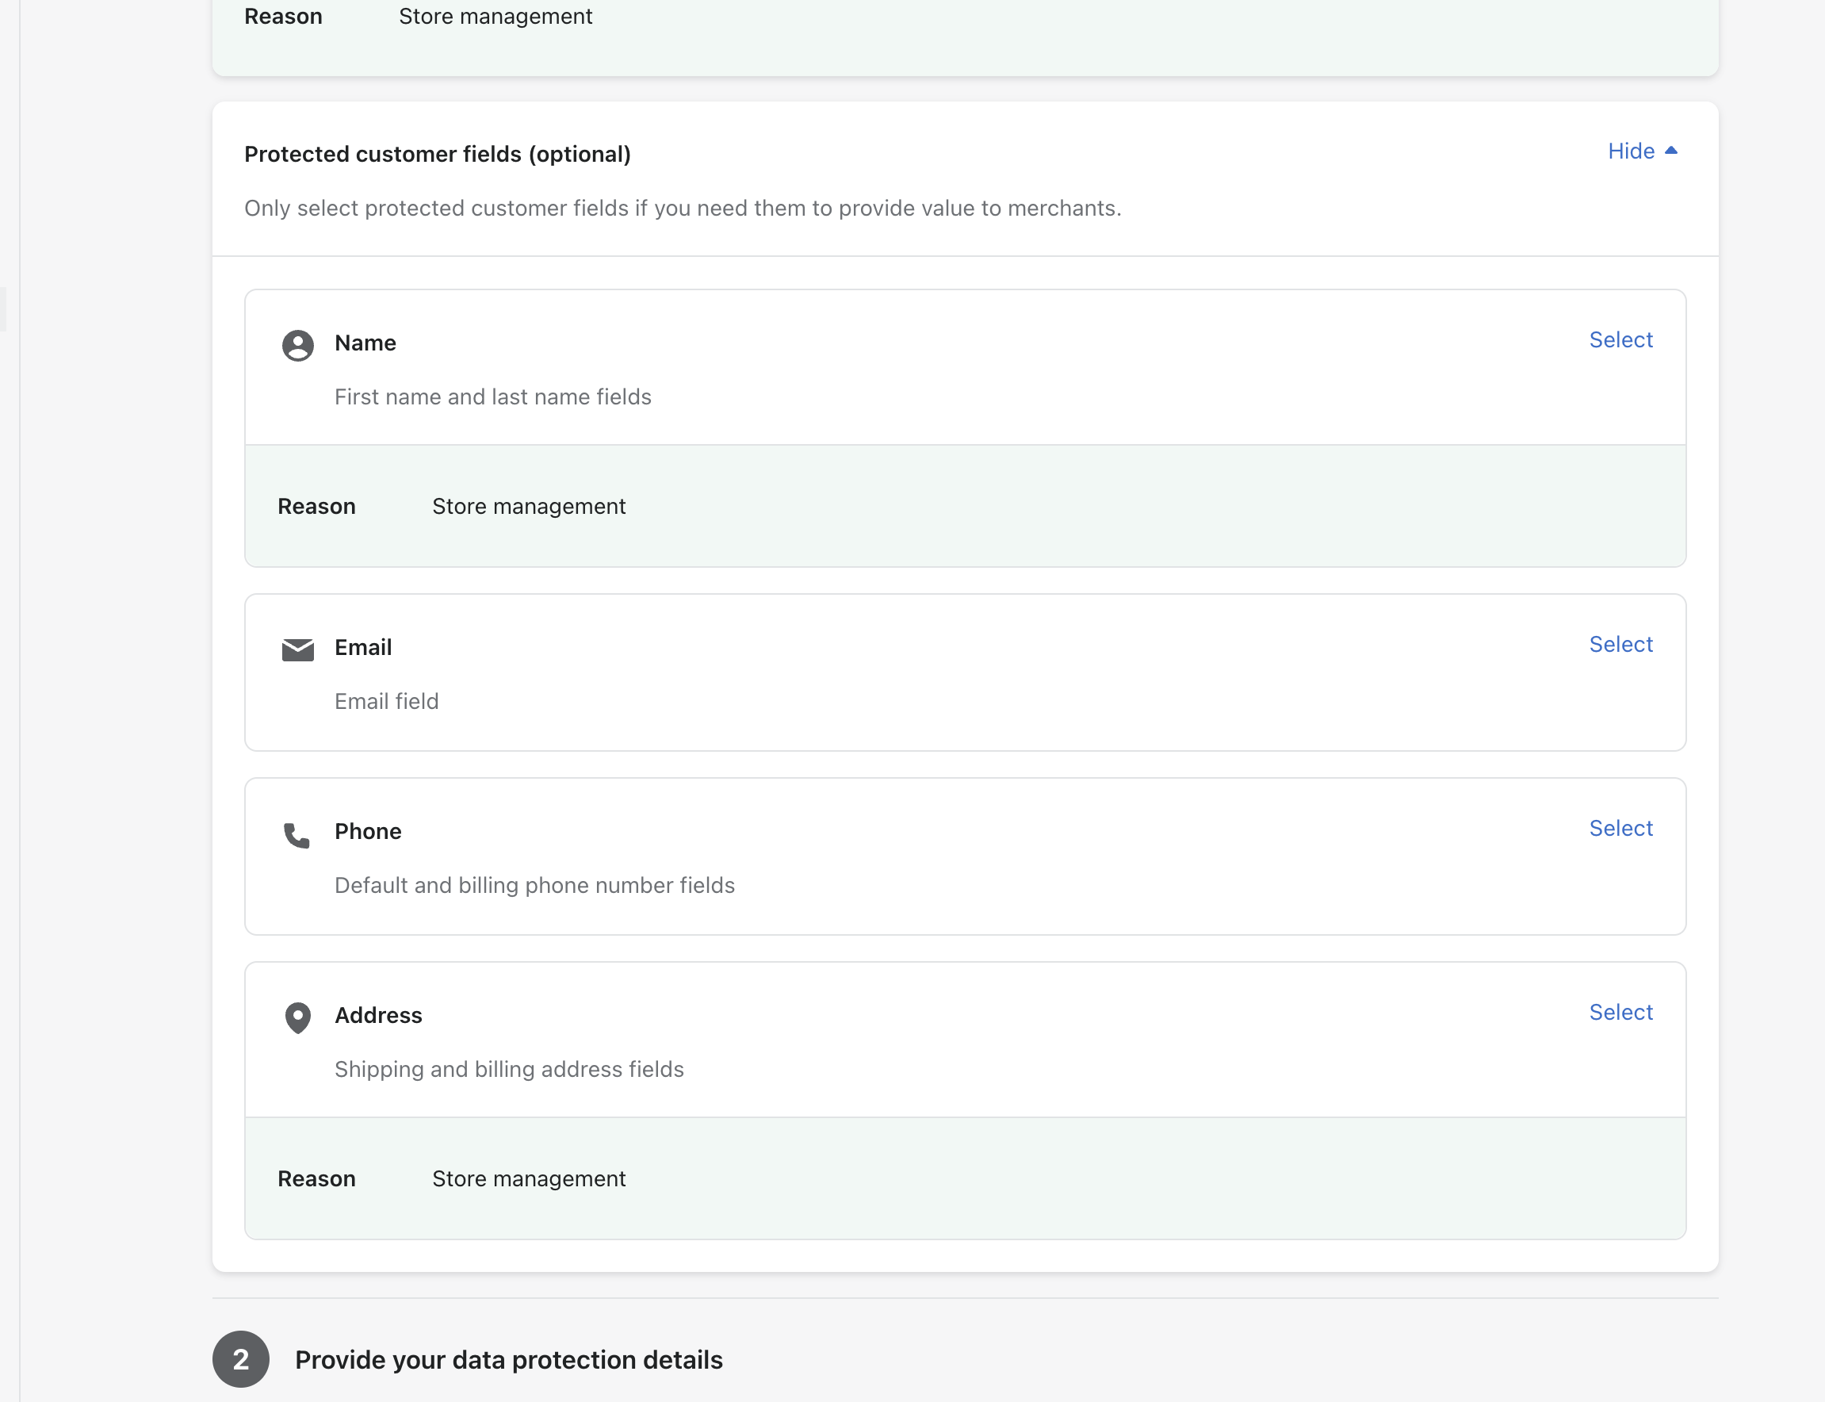This screenshot has height=1402, width=1825.
Task: Click Store management text in top card
Action: tap(495, 16)
